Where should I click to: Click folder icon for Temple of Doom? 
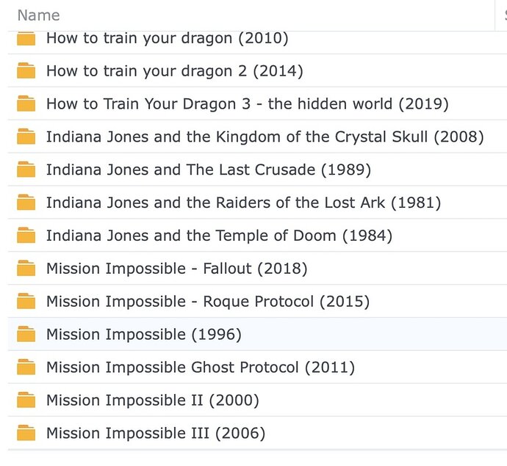click(26, 236)
